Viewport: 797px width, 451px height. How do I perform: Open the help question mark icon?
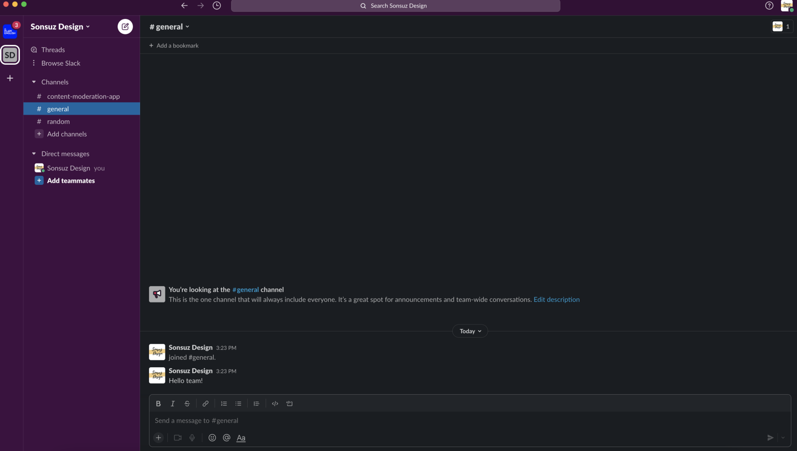(769, 5)
